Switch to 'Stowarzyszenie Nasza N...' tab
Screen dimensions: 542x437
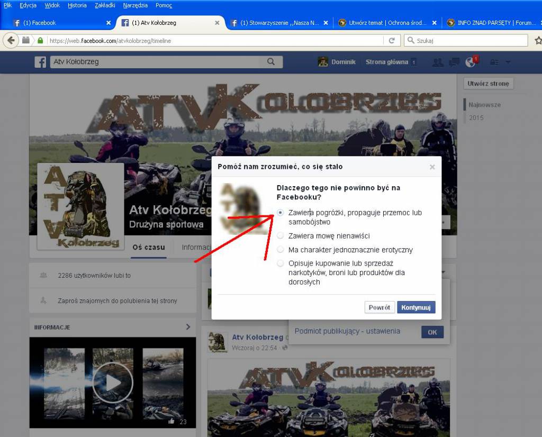(x=279, y=23)
